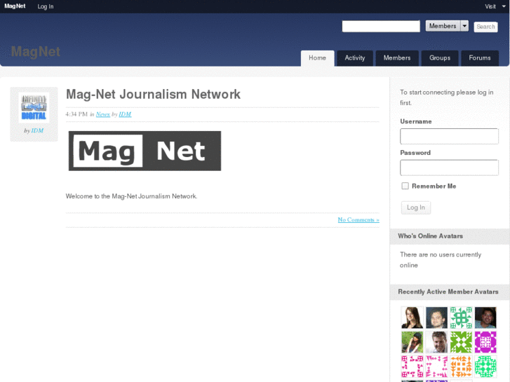Click the Infinity Digital author avatar

(x=34, y=107)
